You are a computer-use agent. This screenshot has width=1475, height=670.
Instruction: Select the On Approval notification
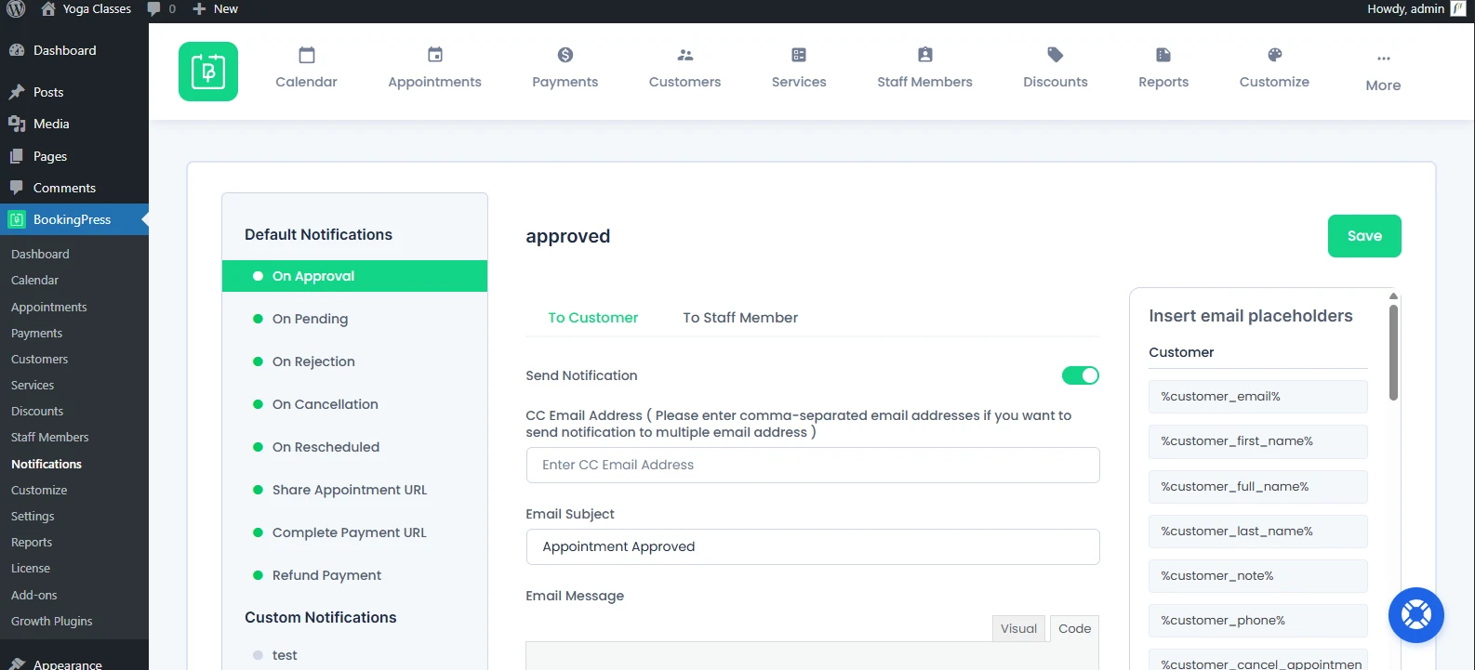coord(354,276)
